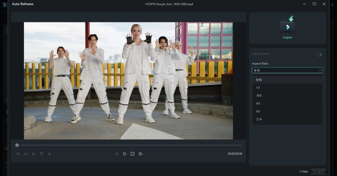This screenshot has height=176, width=337.
Task: Choose 16:9 aspect ratio
Action: (287, 96)
